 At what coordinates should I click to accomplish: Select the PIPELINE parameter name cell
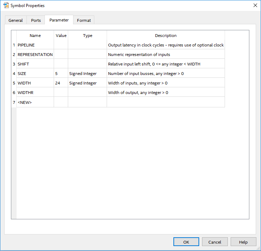point(35,45)
